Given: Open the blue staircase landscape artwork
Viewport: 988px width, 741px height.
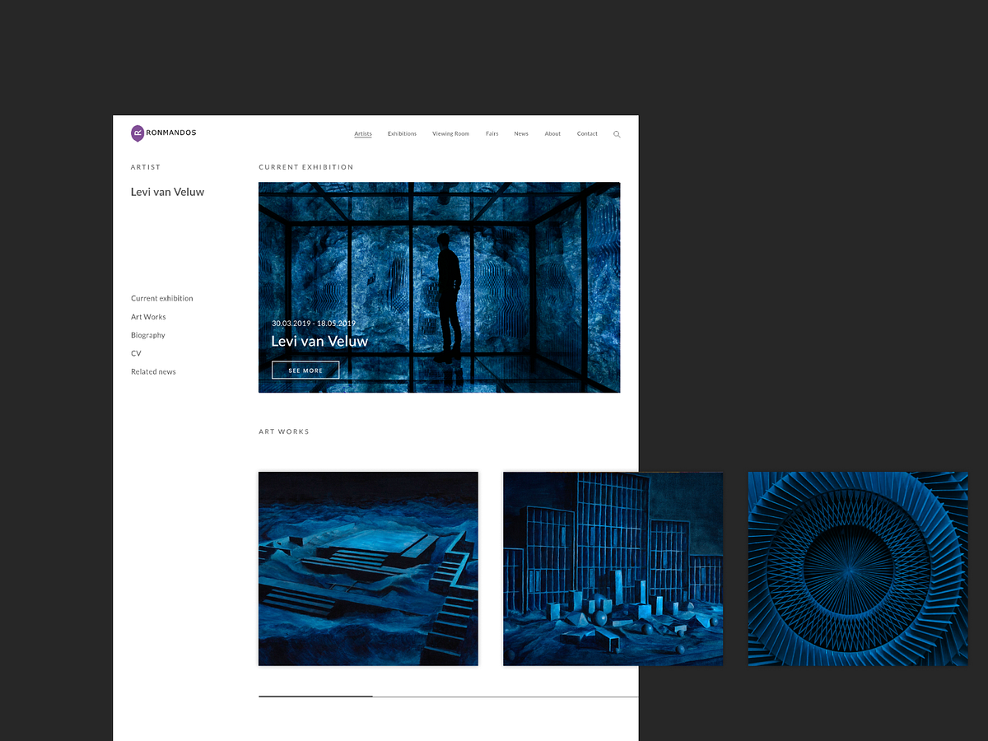Looking at the screenshot, I should (x=368, y=568).
